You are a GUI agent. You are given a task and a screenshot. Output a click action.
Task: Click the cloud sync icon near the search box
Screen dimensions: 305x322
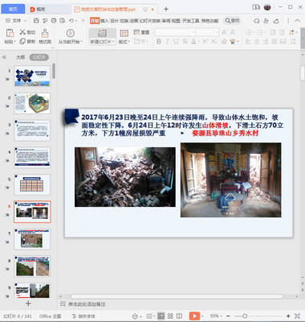point(257,21)
